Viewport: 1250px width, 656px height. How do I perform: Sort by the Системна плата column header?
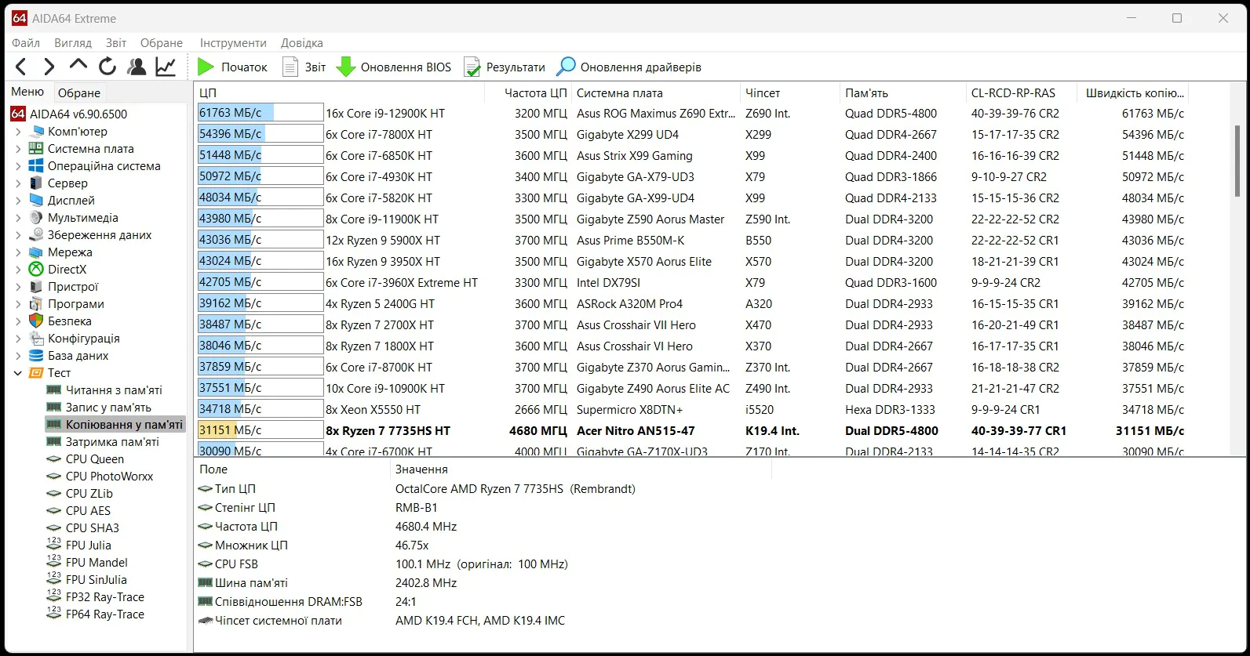pyautogui.click(x=656, y=92)
